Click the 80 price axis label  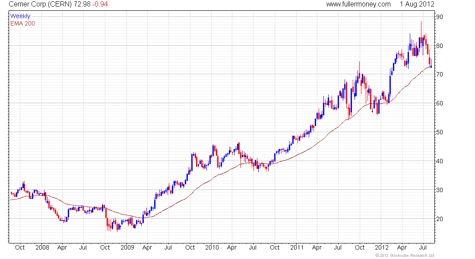(x=439, y=46)
